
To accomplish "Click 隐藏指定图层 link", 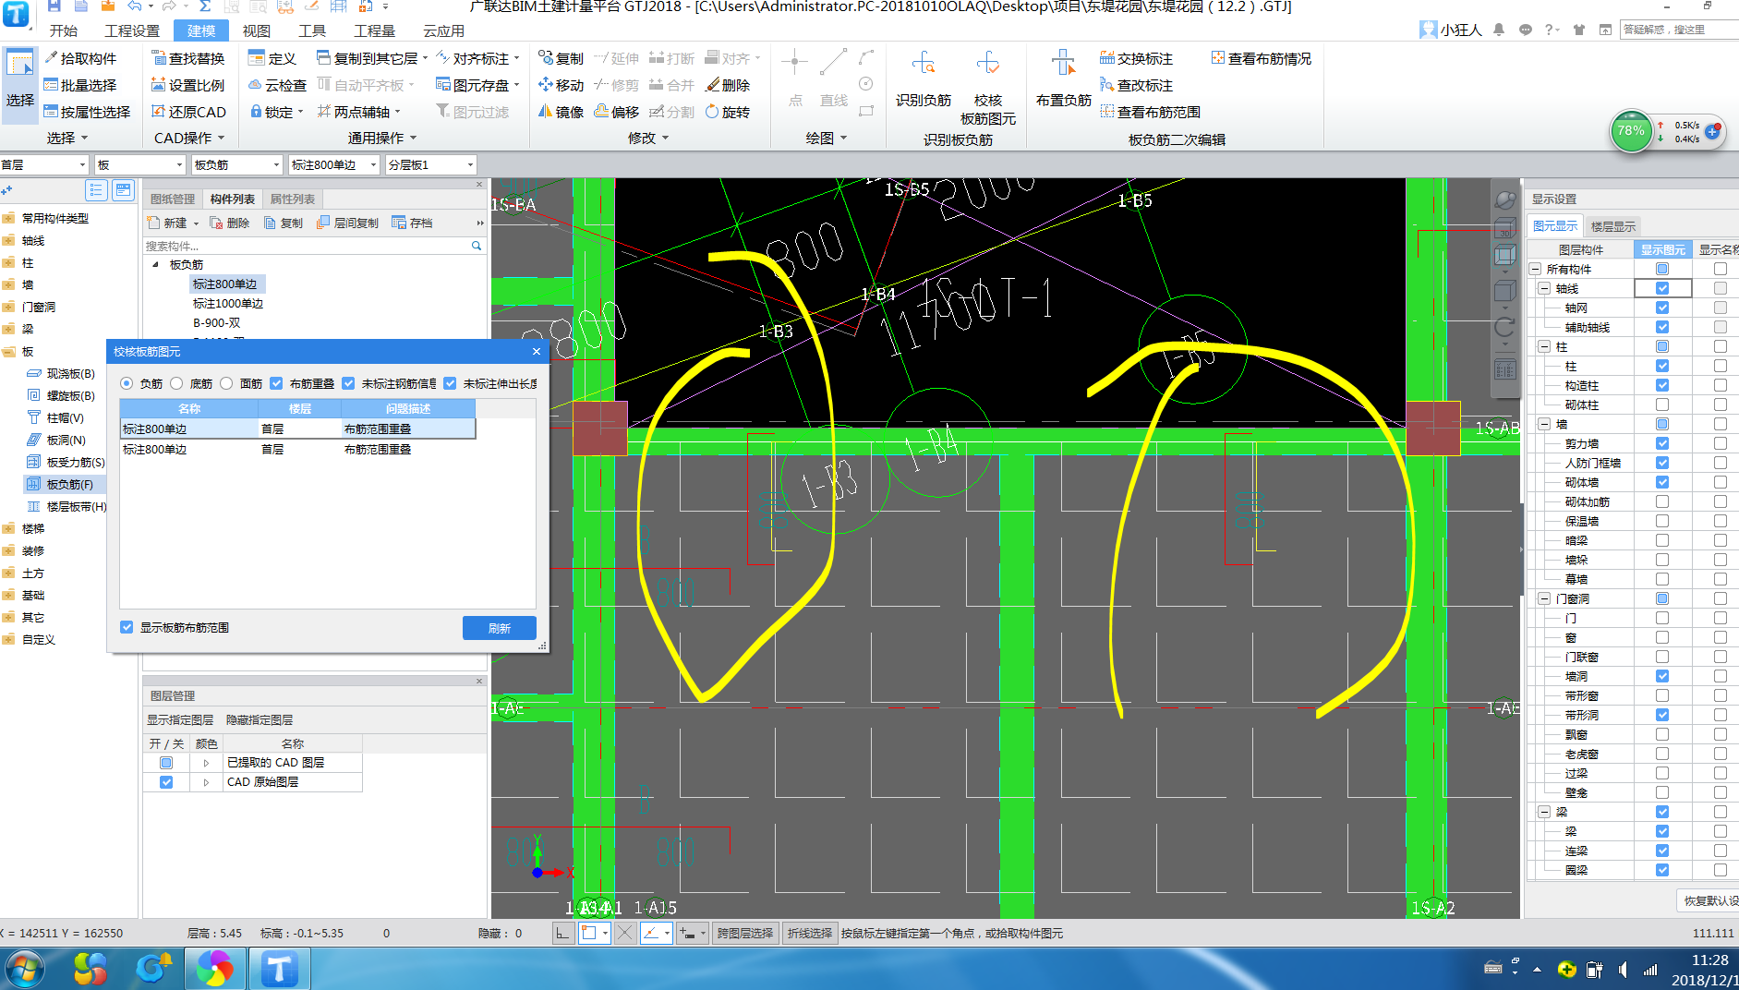I will [260, 720].
